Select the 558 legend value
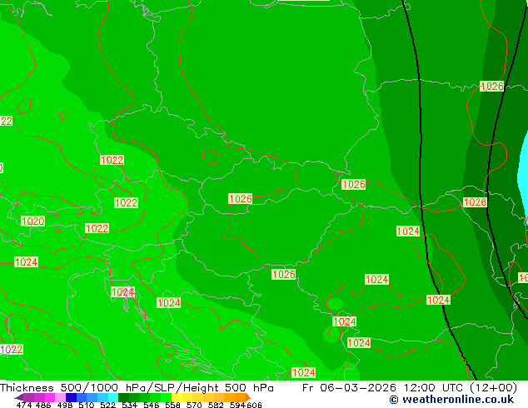 pyautogui.click(x=172, y=405)
